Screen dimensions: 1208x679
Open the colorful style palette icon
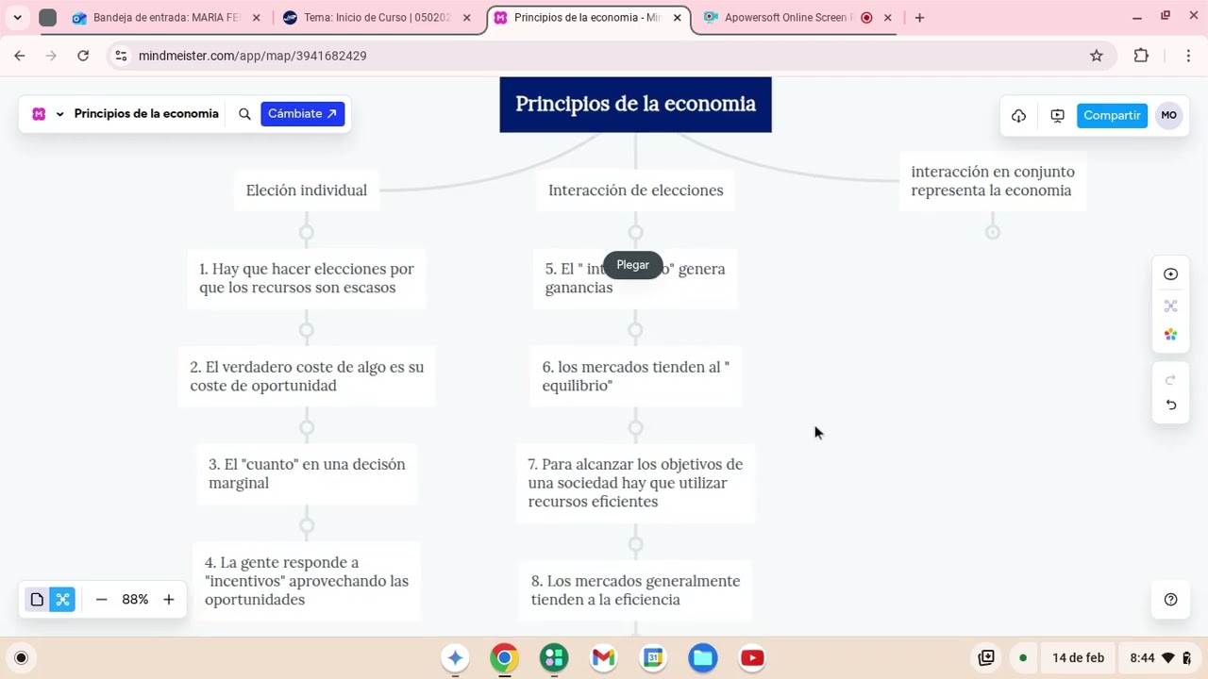(x=1170, y=335)
